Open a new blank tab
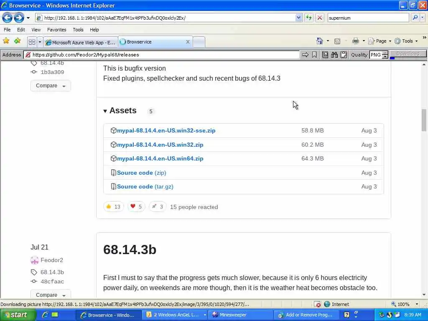Screen dimensions: 428x321 (199, 42)
